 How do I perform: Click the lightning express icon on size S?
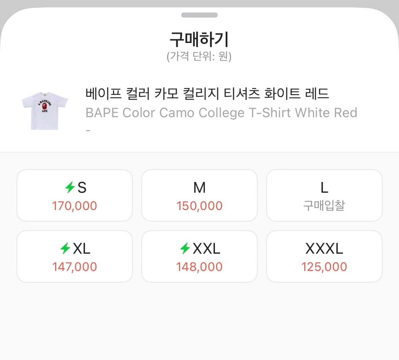pos(70,188)
